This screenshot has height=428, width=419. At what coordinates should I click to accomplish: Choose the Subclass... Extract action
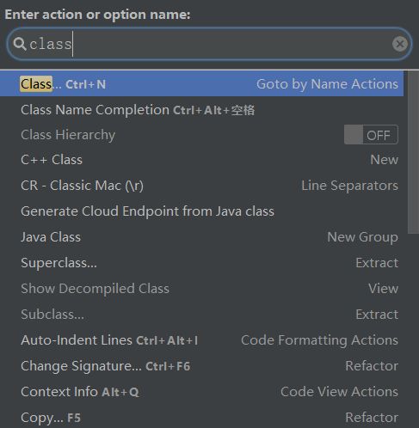coord(201,315)
